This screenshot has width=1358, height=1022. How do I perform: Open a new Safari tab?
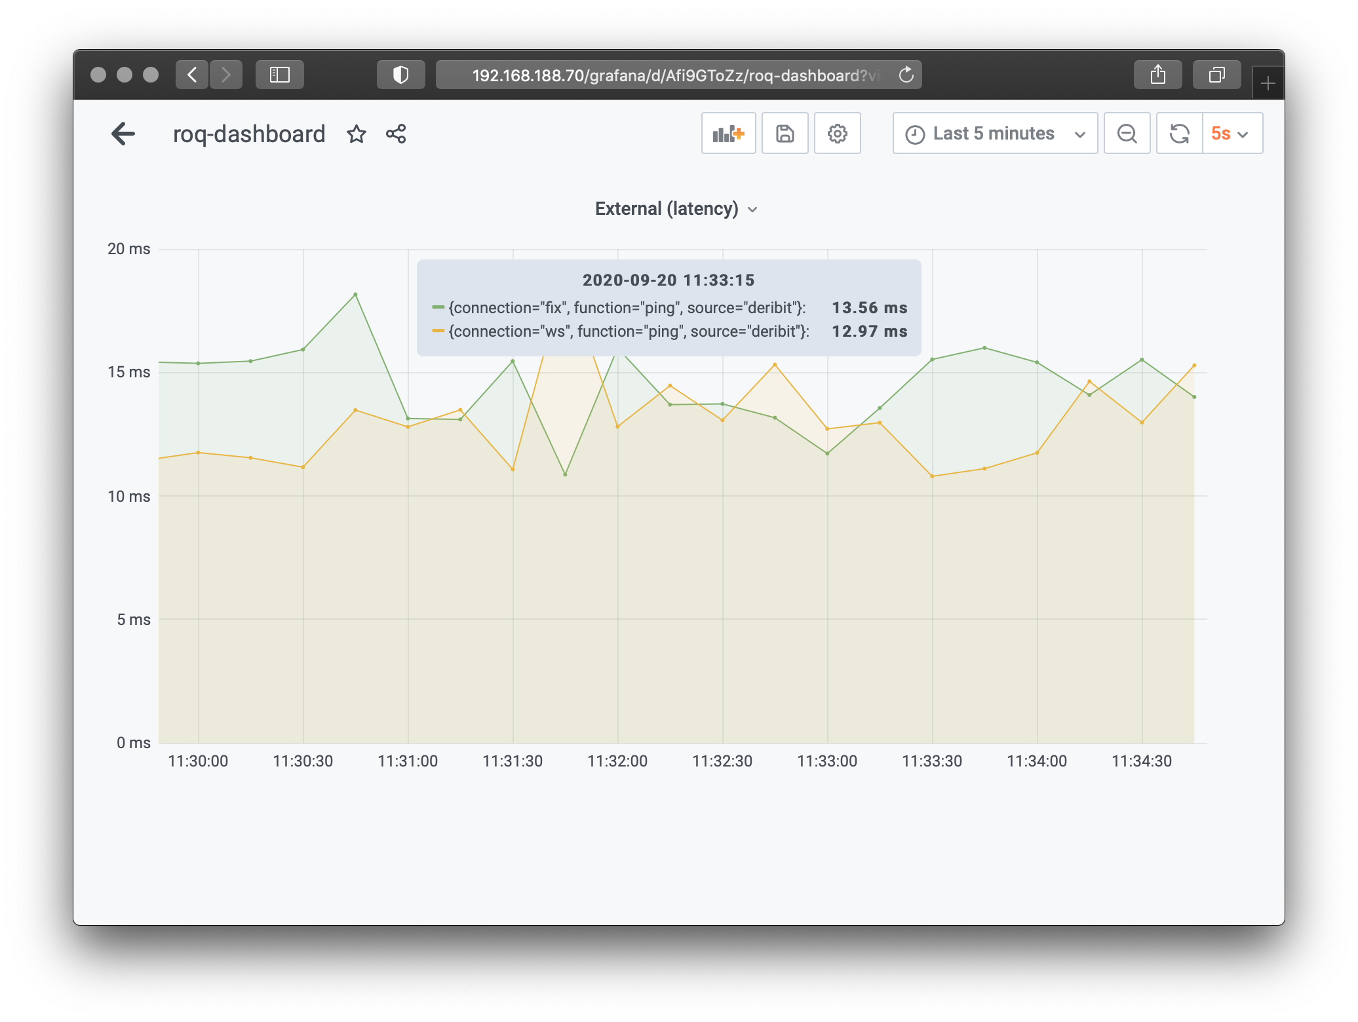point(1268,83)
